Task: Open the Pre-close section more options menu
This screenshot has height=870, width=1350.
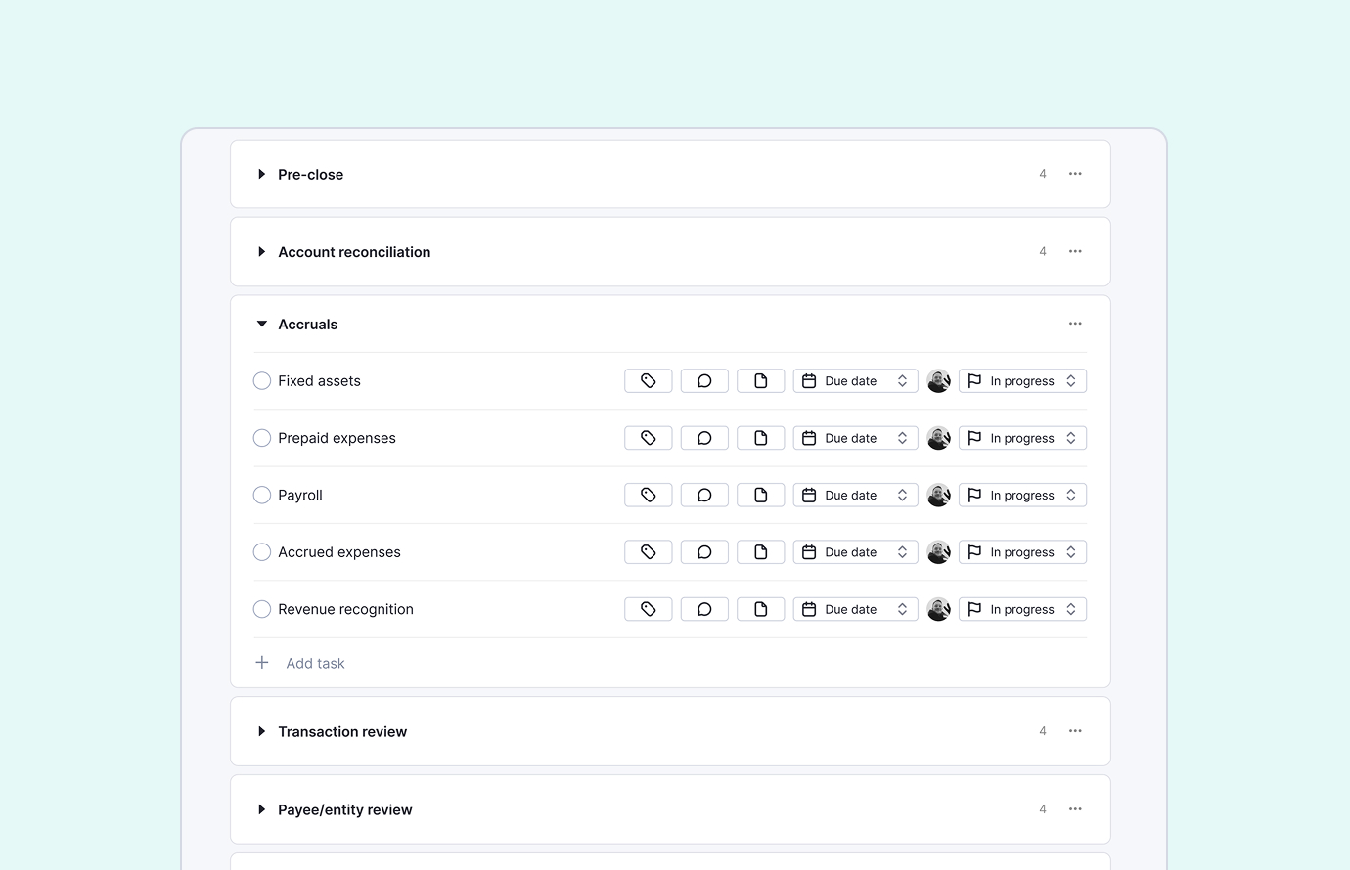Action: pos(1075,174)
